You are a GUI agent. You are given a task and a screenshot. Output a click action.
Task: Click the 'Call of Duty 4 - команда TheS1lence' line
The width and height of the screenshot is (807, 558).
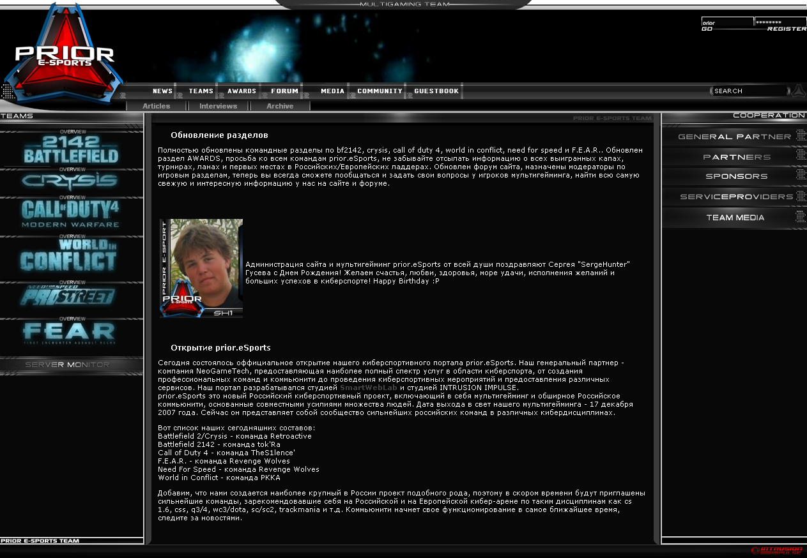pyautogui.click(x=226, y=453)
